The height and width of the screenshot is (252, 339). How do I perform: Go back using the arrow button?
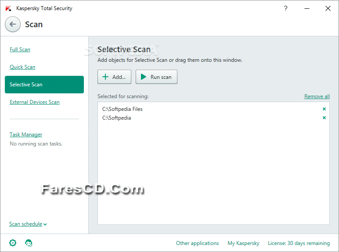coord(13,24)
